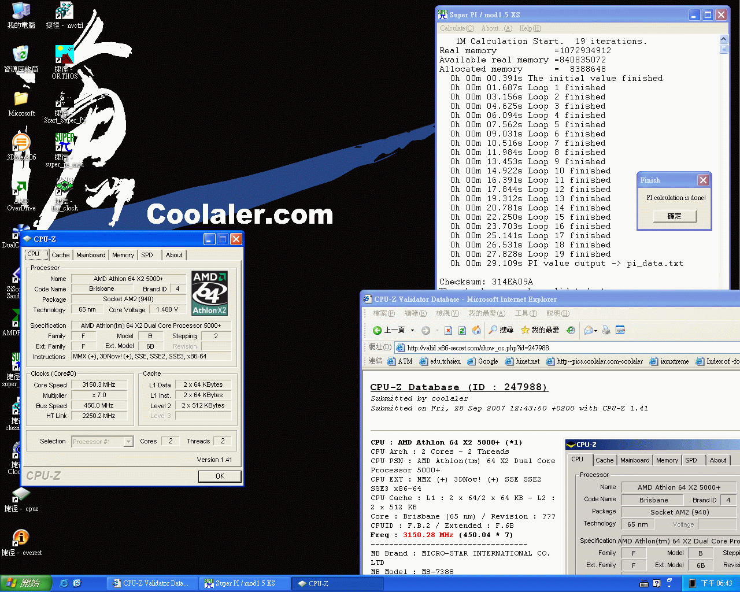Open the Help menu in Super PI
Image resolution: width=740 pixels, height=592 pixels.
[x=530, y=28]
